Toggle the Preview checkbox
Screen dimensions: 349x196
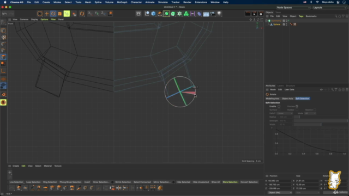pyautogui.click(x=297, y=107)
